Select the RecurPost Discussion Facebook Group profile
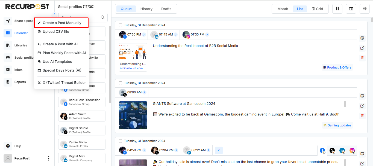This screenshot has height=166, width=373. tap(82, 102)
